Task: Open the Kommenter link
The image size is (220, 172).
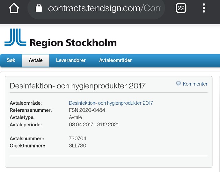Action: 195,84
